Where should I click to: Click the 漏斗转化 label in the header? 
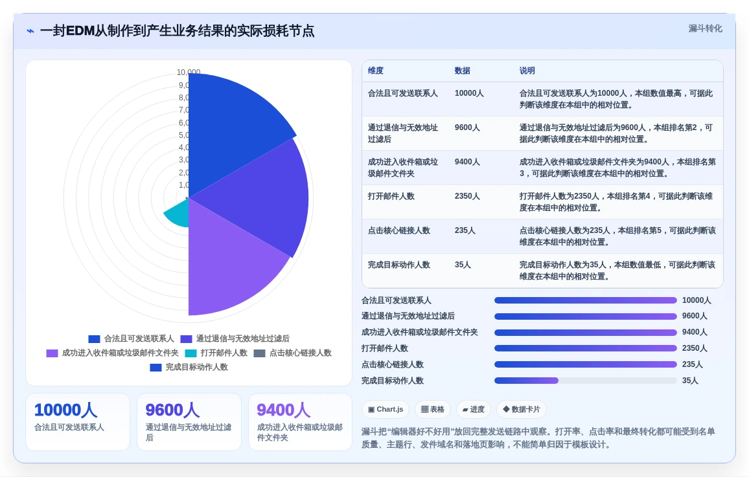point(705,28)
